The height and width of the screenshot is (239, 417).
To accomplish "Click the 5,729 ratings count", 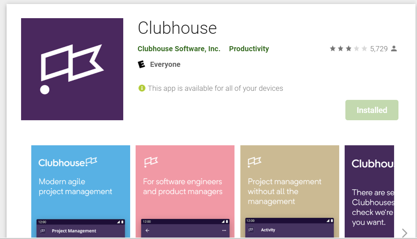I will pos(379,49).
